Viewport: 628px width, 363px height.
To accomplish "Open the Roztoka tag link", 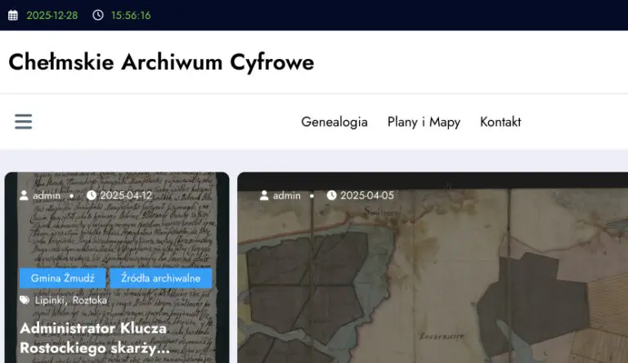I will pyautogui.click(x=90, y=300).
